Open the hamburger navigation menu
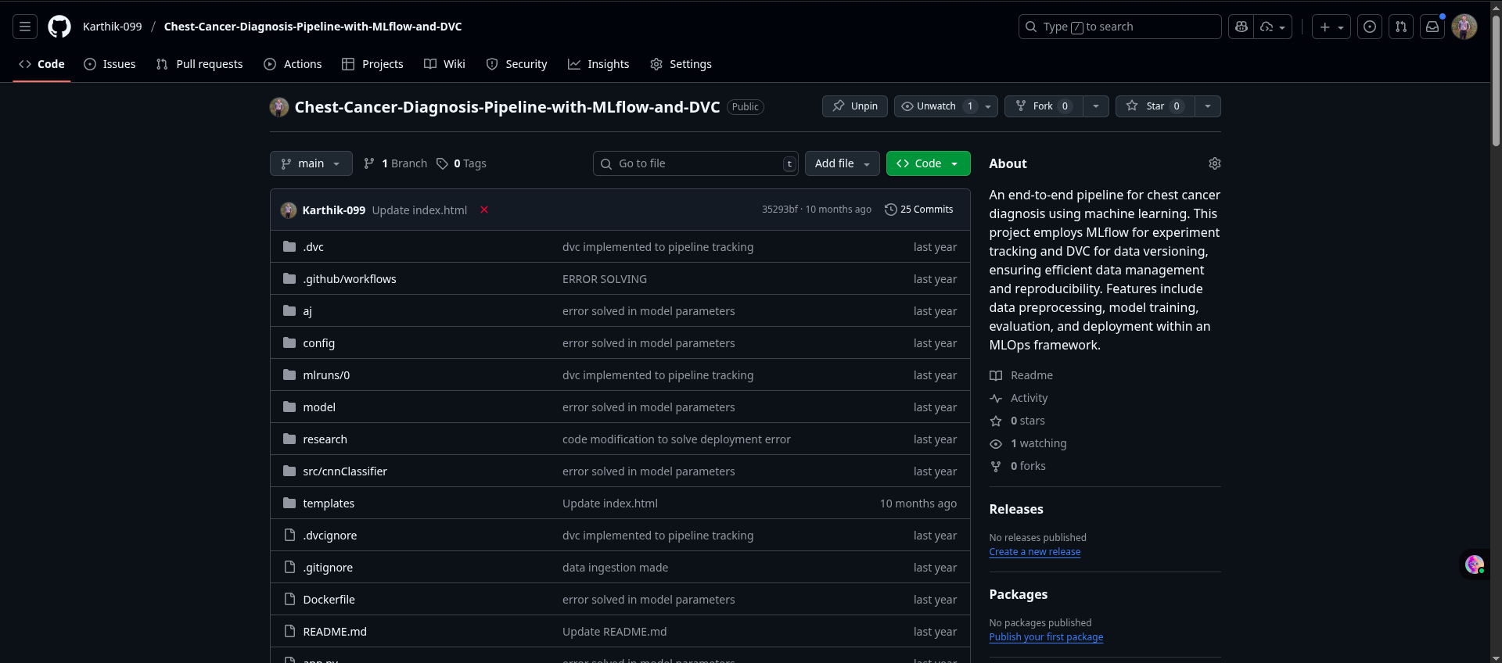The height and width of the screenshot is (663, 1502). coord(25,27)
